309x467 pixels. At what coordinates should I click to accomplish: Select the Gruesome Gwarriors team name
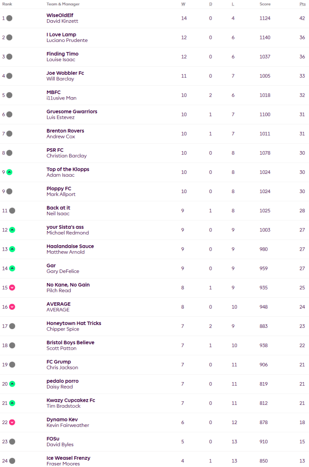[x=72, y=111]
